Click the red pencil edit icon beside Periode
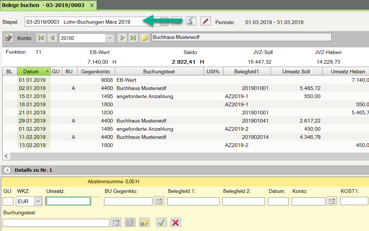The width and height of the screenshot is (369, 231). click(x=205, y=21)
